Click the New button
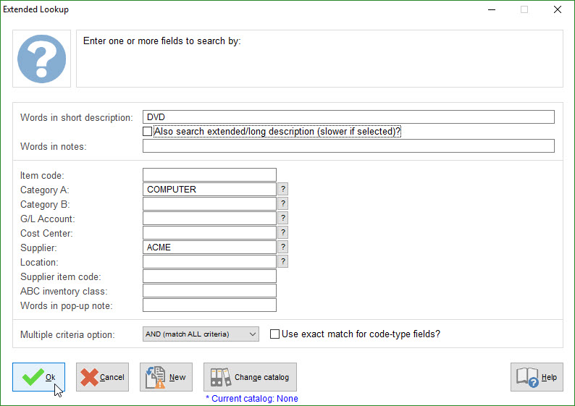Image resolution: width=575 pixels, height=406 pixels. [x=166, y=377]
